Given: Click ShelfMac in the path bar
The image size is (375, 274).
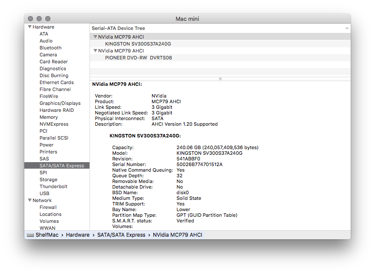Looking at the screenshot, I should coord(47,235).
